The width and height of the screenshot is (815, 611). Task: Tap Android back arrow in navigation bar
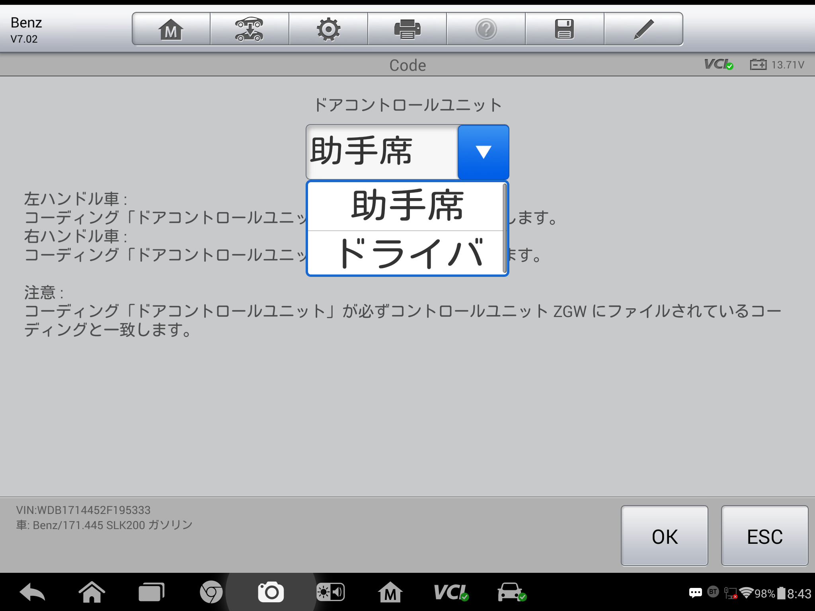(32, 593)
